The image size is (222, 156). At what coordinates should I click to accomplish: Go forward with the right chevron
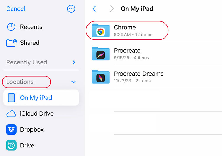pos(112,9)
